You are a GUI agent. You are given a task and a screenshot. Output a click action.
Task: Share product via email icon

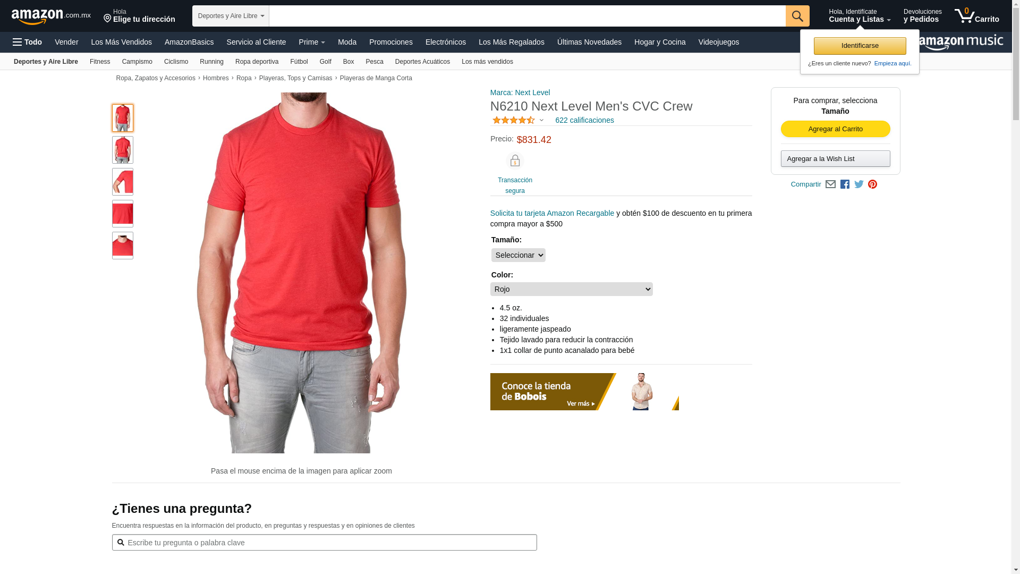click(x=830, y=184)
